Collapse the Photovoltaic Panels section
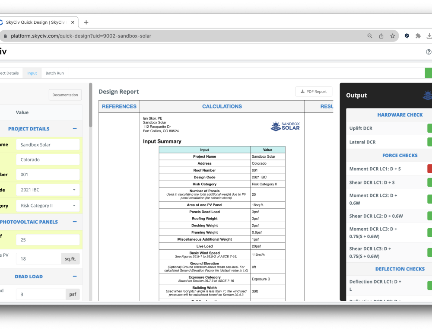This screenshot has height=331, width=432. (75, 222)
